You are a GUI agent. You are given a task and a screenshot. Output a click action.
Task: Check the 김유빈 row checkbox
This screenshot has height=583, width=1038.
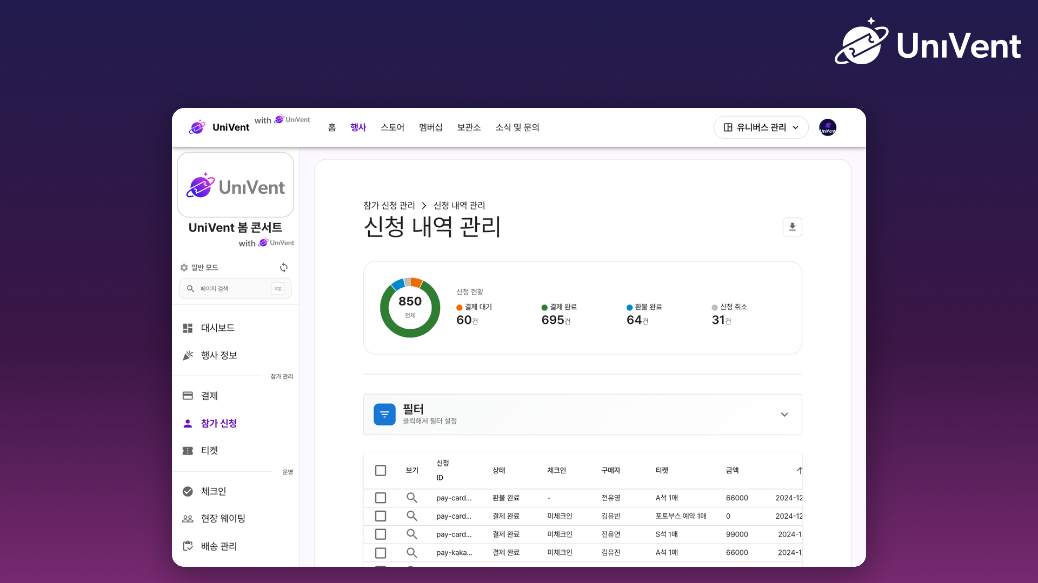381,516
